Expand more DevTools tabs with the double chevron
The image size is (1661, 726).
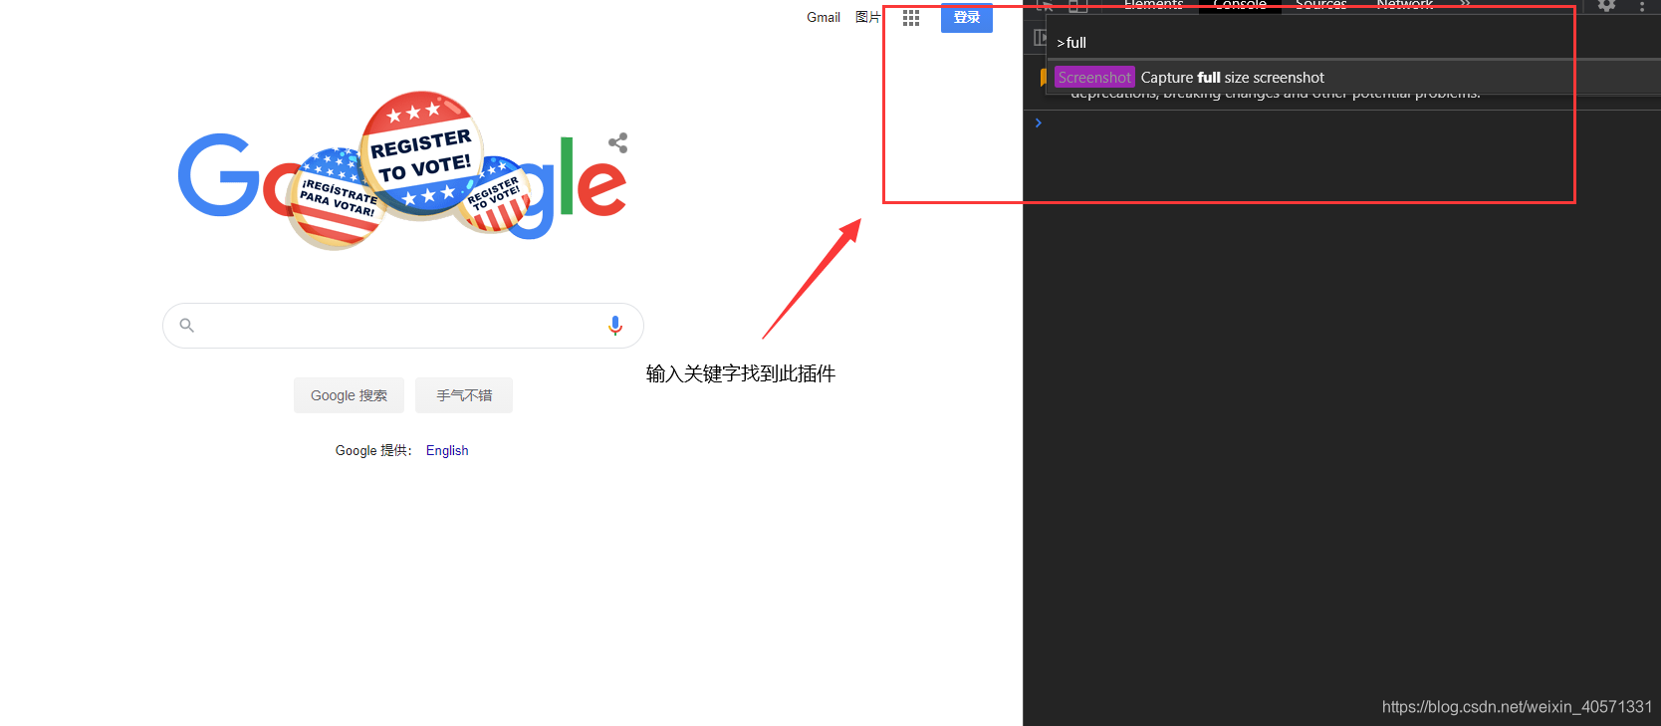coord(1465,5)
